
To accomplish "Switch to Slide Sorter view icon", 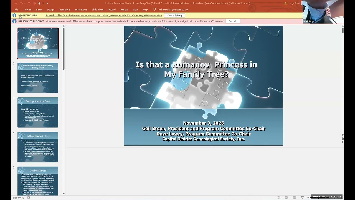I will (x=287, y=197).
